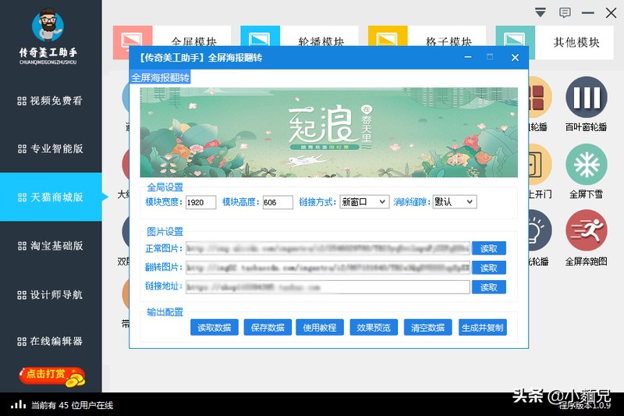This screenshot has width=624, height=416.
Task: Click the poster banner preview image
Action: 328,132
